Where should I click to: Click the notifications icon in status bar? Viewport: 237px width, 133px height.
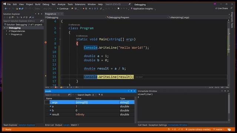tap(229, 129)
